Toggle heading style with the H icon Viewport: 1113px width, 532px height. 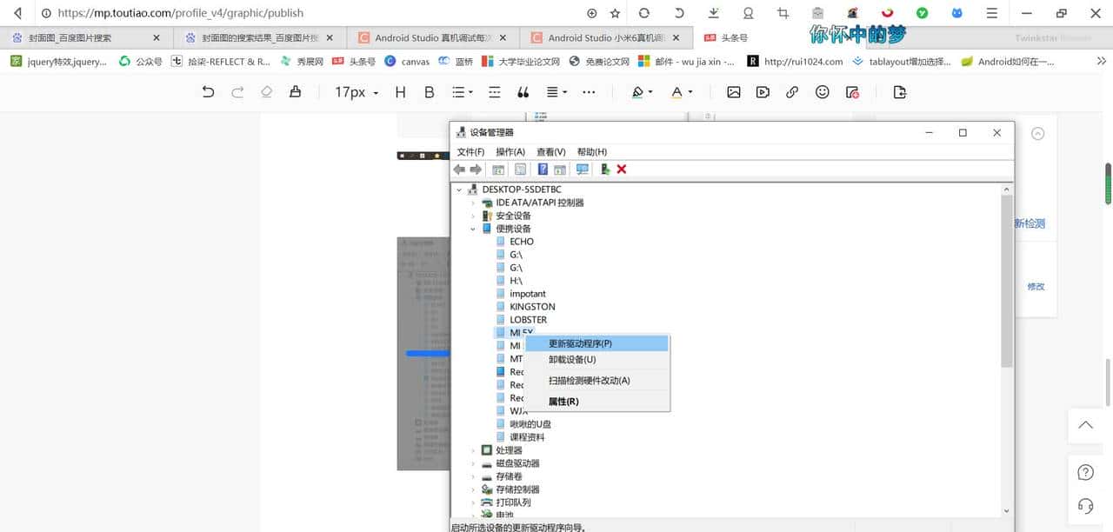click(399, 91)
